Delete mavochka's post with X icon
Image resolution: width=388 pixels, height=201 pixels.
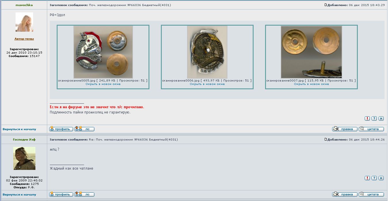pos(381,118)
